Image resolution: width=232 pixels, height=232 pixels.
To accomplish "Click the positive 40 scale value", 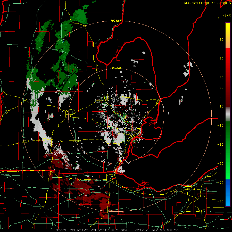I will (221, 78).
